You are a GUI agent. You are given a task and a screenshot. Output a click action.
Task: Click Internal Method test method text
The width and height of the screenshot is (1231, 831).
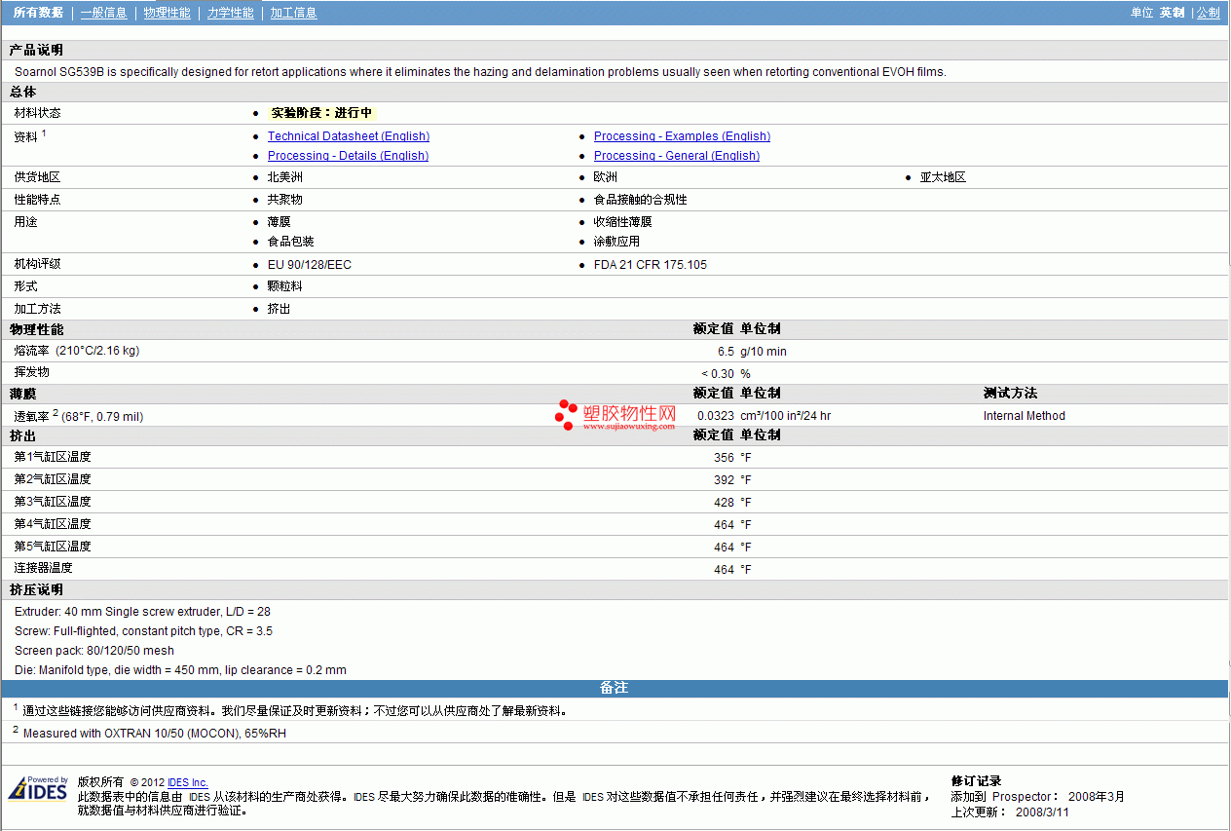pos(1025,416)
